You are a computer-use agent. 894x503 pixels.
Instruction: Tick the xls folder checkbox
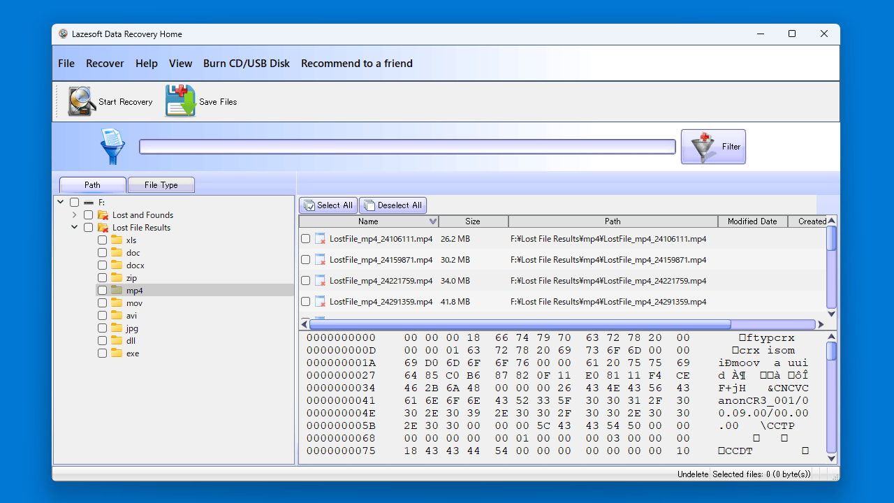pyautogui.click(x=102, y=240)
